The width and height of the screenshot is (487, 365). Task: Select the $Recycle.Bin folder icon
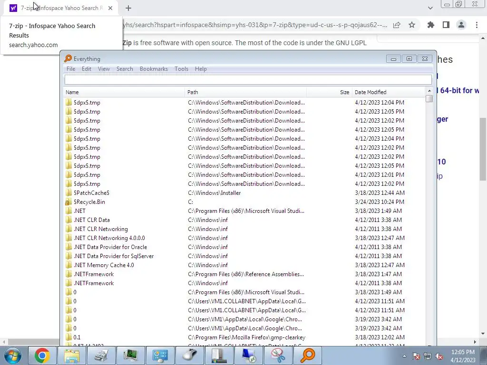(68, 202)
